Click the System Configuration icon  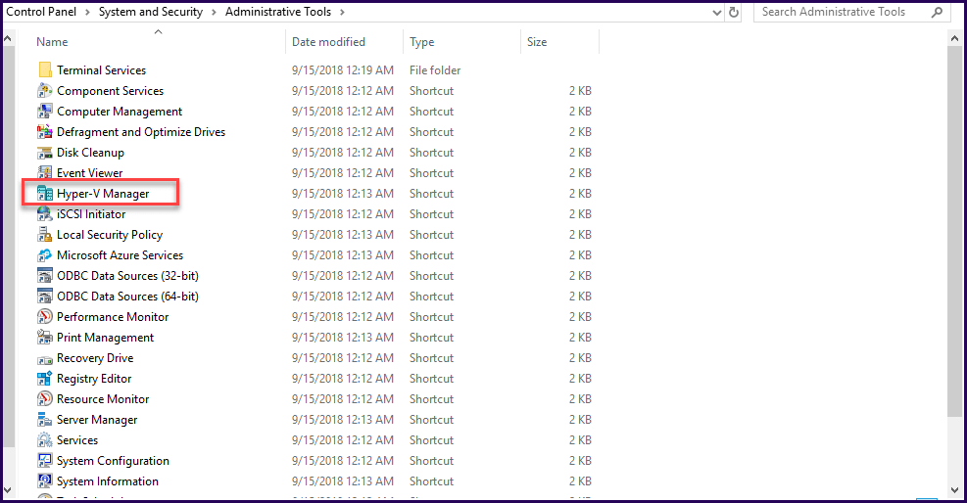click(x=45, y=460)
